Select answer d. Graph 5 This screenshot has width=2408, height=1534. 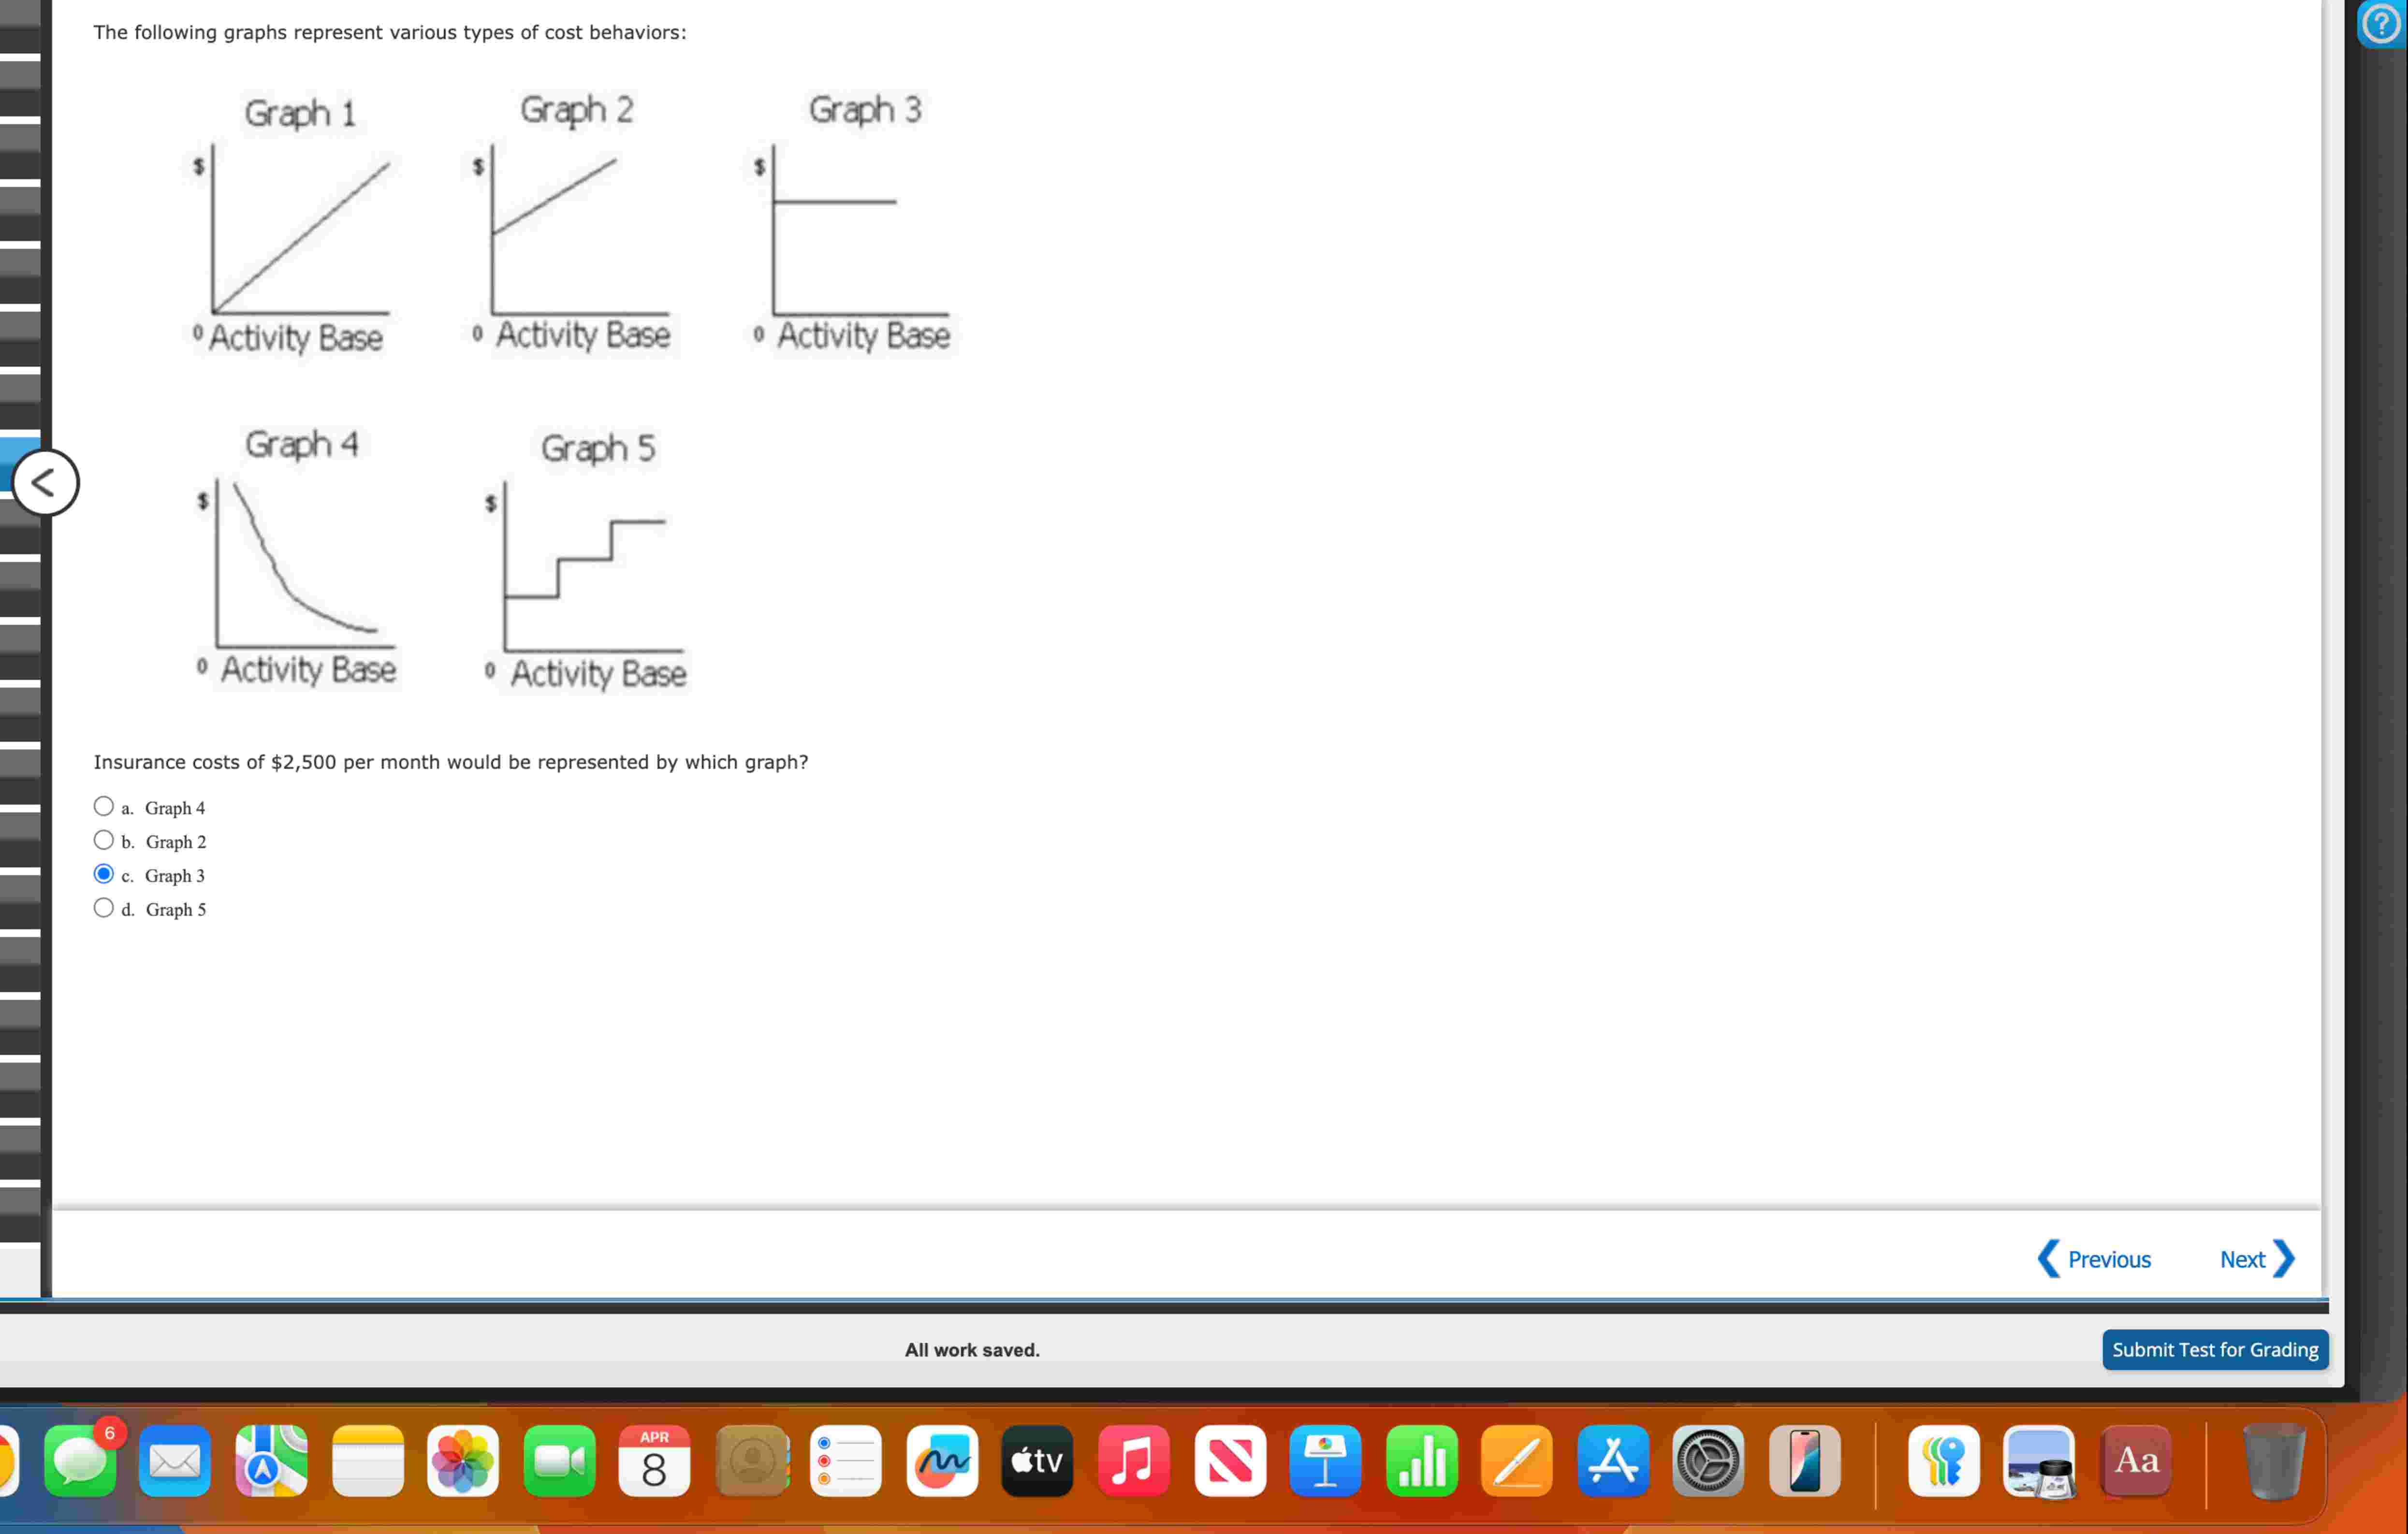point(104,908)
